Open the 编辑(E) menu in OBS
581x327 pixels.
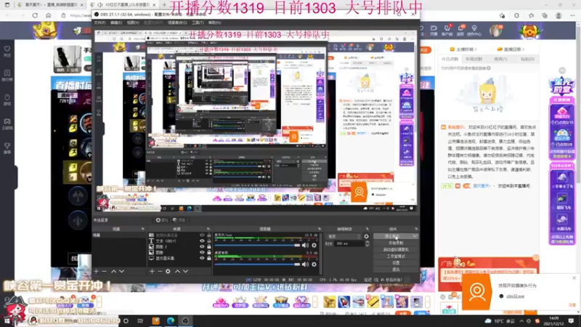click(116, 23)
